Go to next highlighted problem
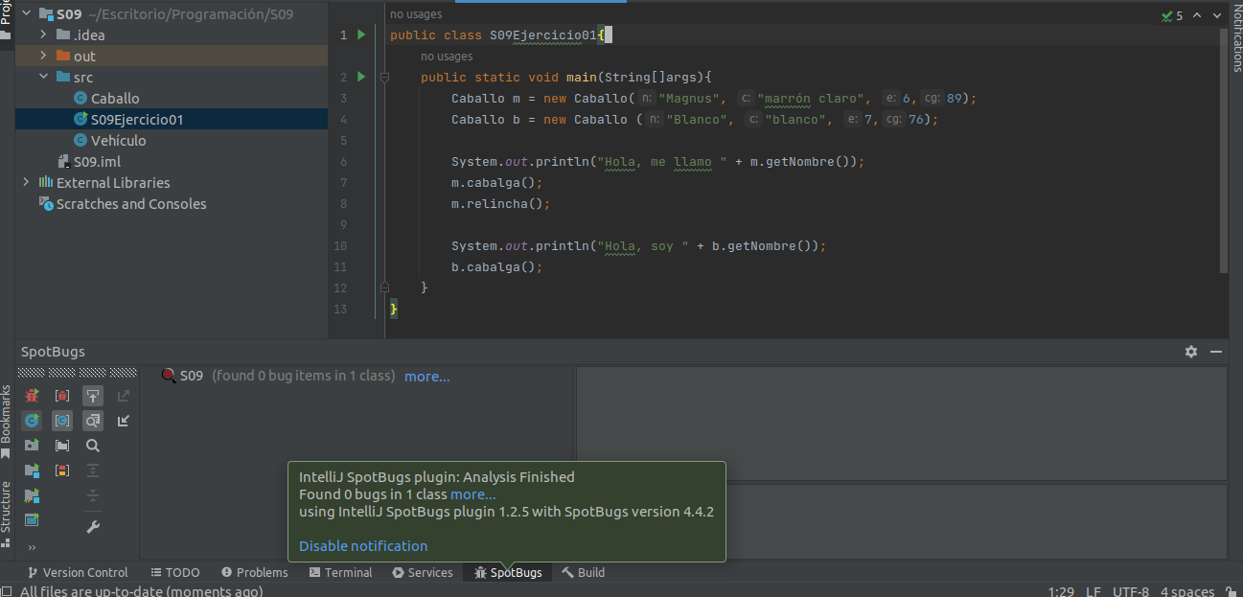1243x597 pixels. click(x=1216, y=16)
